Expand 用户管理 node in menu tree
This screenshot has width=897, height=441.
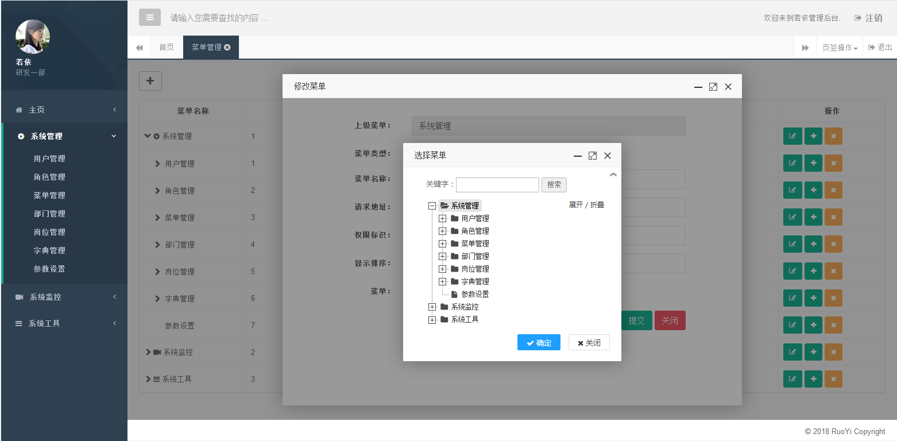442,218
